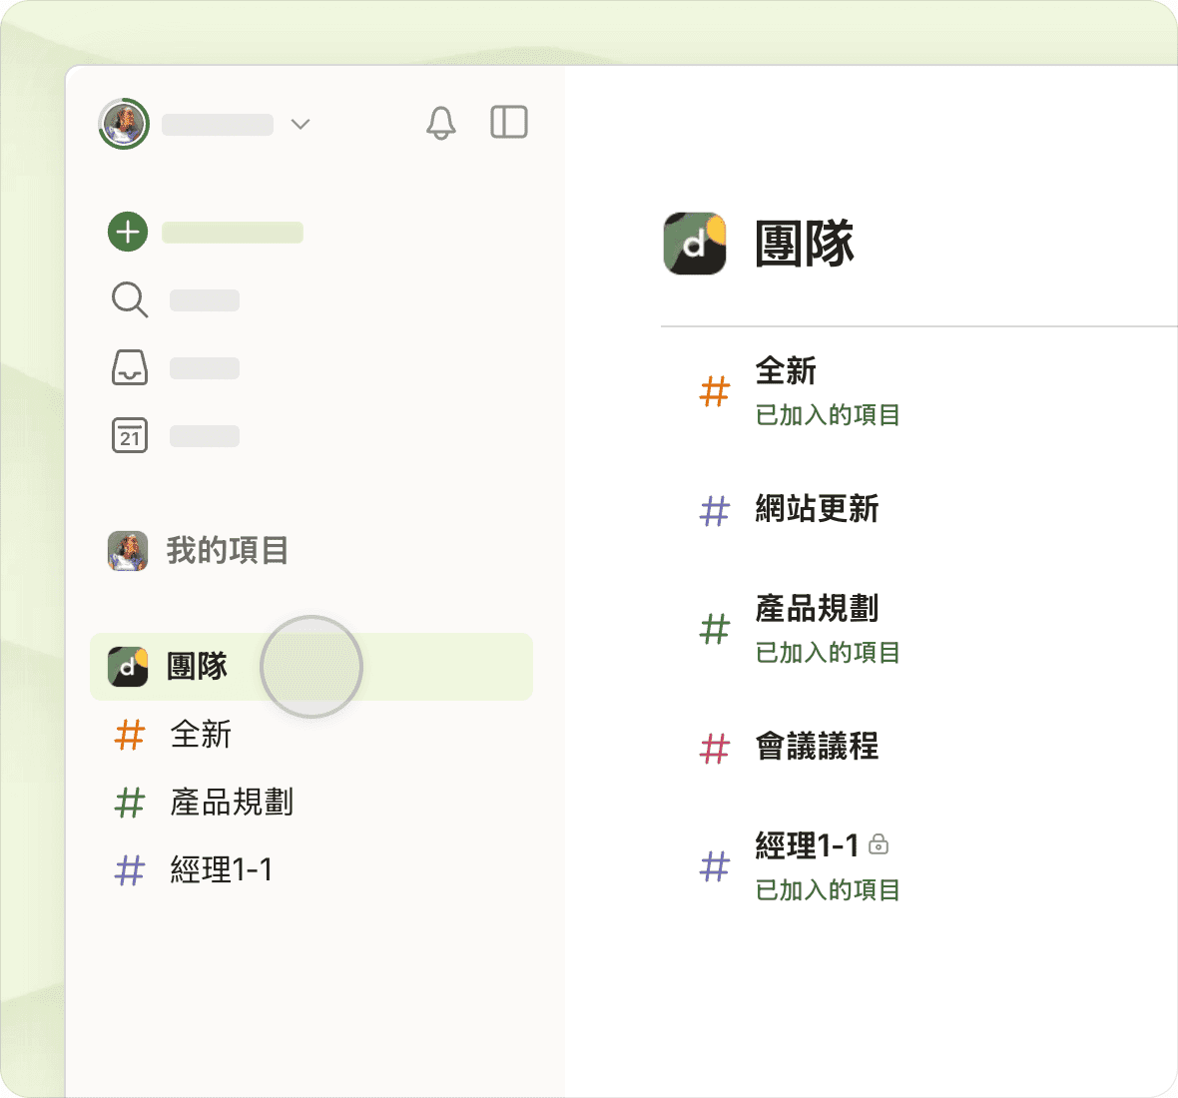
Task: Click the lock icon next to 經理1-1
Action: tap(879, 845)
